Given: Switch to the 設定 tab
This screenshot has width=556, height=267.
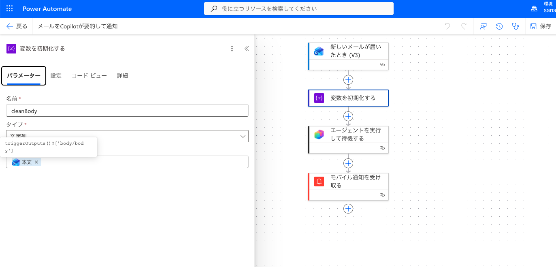Looking at the screenshot, I should pyautogui.click(x=56, y=76).
